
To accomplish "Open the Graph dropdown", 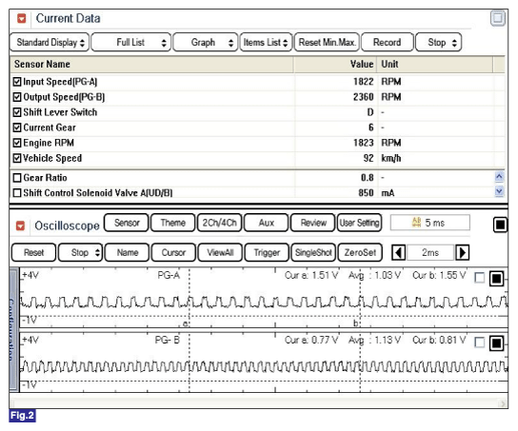I will click(x=205, y=42).
